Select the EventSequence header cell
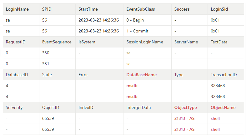Screen dimensions: 246x138 [x=57, y=42]
